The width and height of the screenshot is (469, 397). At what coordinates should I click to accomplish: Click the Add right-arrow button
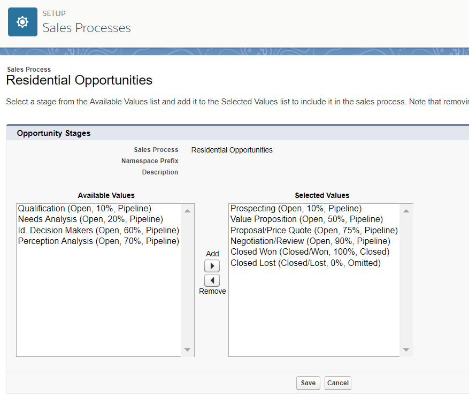click(x=212, y=266)
